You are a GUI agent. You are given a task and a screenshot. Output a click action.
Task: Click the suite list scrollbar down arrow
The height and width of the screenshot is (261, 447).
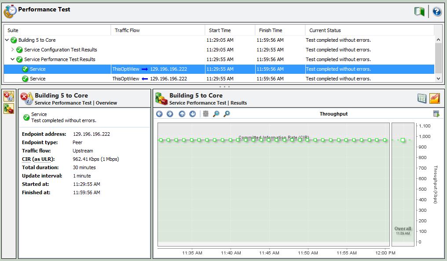click(x=438, y=78)
